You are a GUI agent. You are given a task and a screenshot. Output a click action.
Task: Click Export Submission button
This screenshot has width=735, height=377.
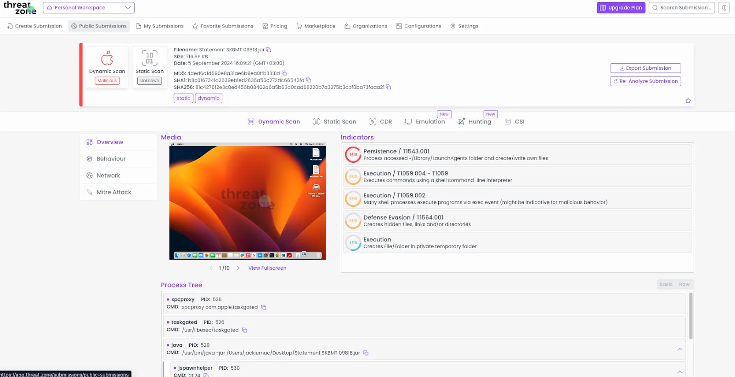point(645,68)
